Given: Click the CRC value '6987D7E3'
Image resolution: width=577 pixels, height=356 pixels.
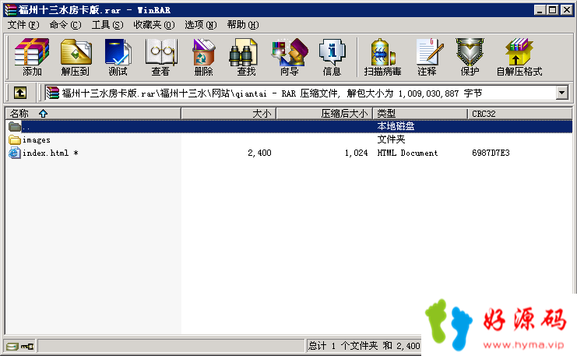Looking at the screenshot, I should click(x=491, y=153).
